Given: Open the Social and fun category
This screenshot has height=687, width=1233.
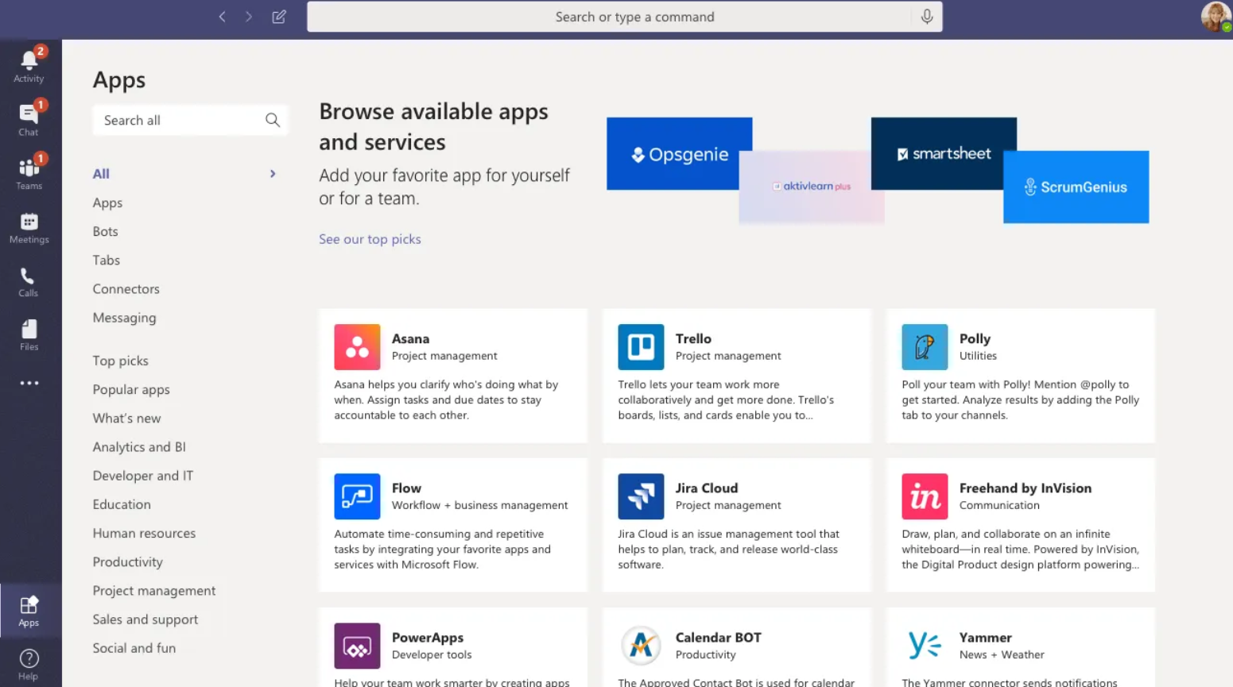Looking at the screenshot, I should [134, 647].
